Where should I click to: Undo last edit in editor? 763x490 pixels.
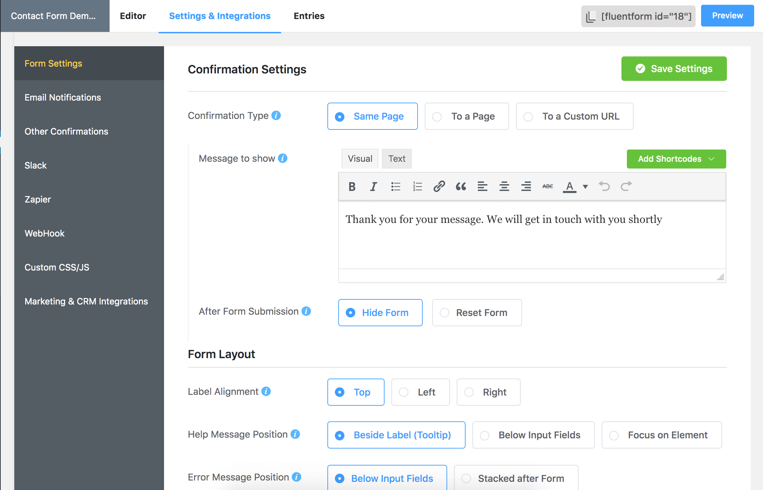coord(604,186)
